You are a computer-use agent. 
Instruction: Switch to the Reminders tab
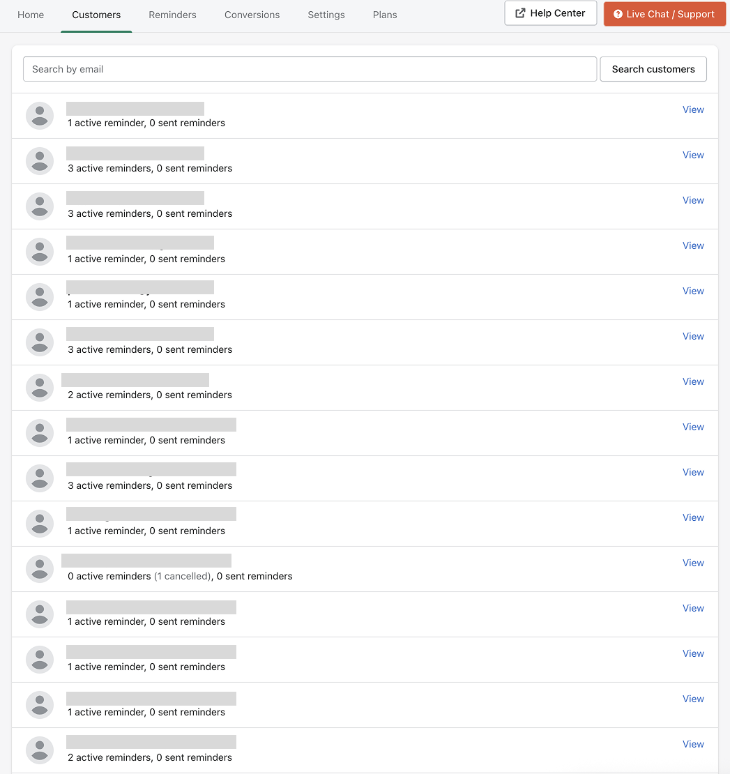[172, 15]
